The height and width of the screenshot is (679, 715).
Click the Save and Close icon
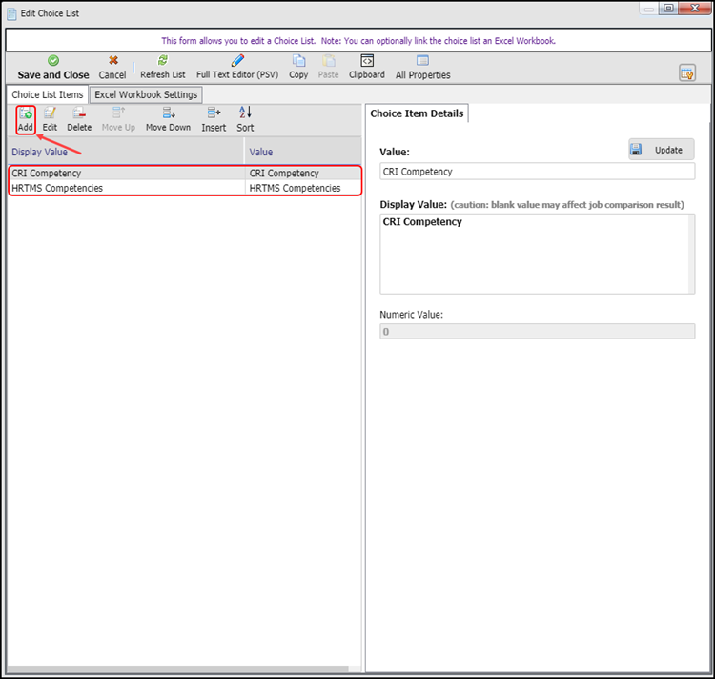click(x=53, y=61)
